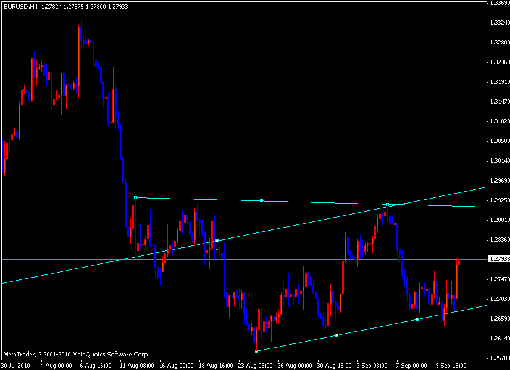Click the 23 Aug 08:00 time label
This screenshot has width=510, height=370.
pyautogui.click(x=256, y=366)
